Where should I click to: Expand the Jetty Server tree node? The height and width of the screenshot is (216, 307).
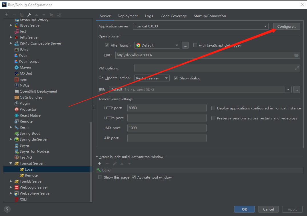pos(11,37)
